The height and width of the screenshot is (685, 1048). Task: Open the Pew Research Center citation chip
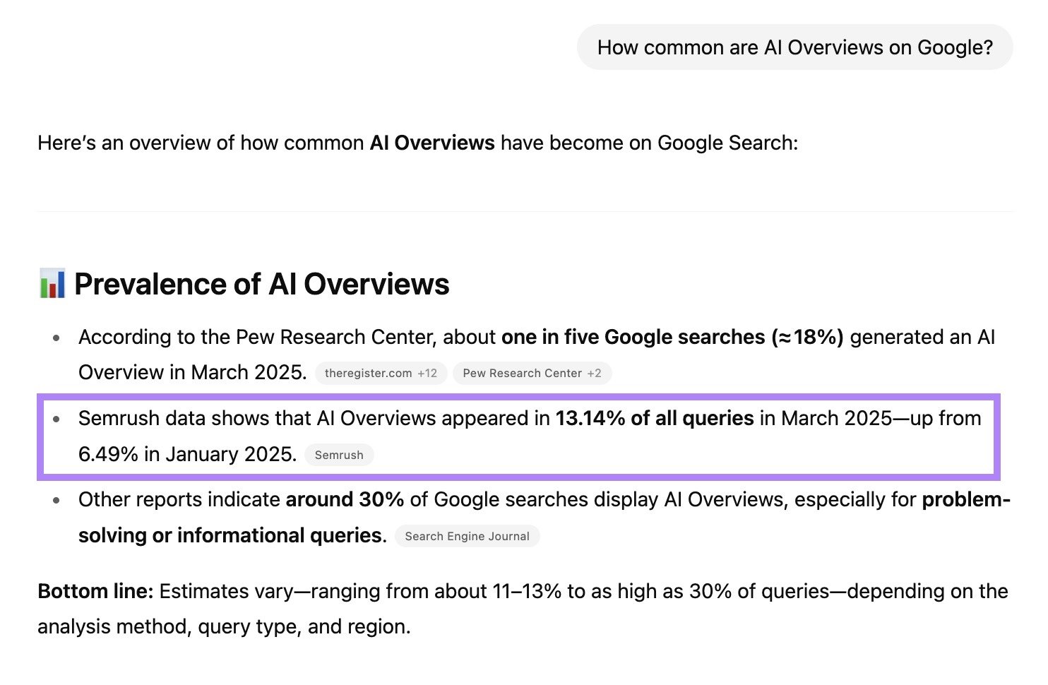(521, 373)
